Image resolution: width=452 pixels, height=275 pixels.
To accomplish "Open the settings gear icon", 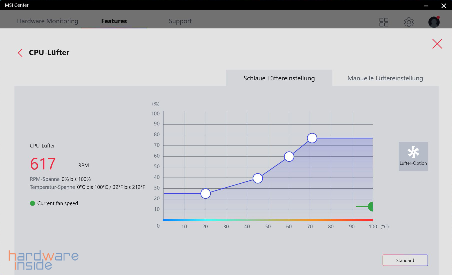I will pyautogui.click(x=409, y=22).
